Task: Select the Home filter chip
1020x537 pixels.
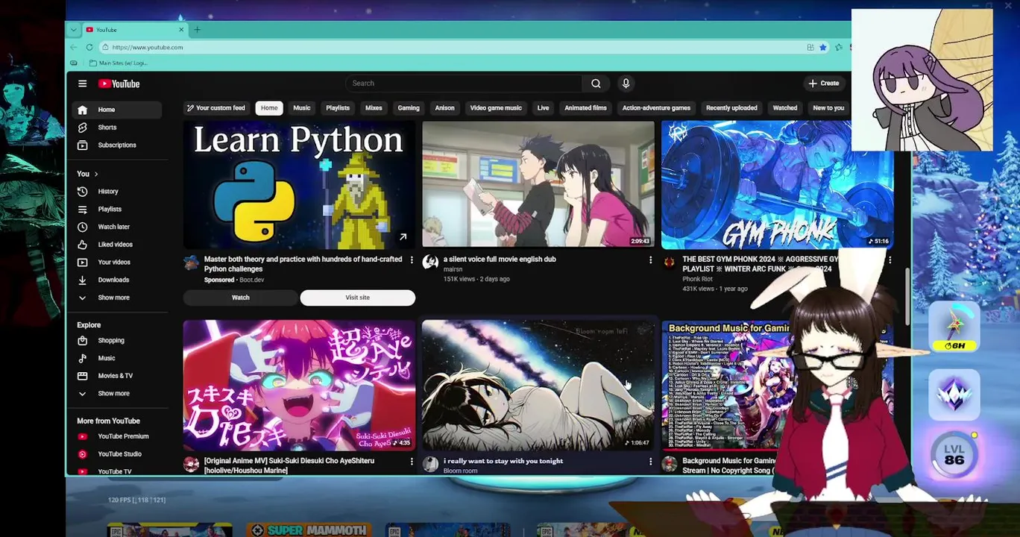Action: (x=269, y=108)
